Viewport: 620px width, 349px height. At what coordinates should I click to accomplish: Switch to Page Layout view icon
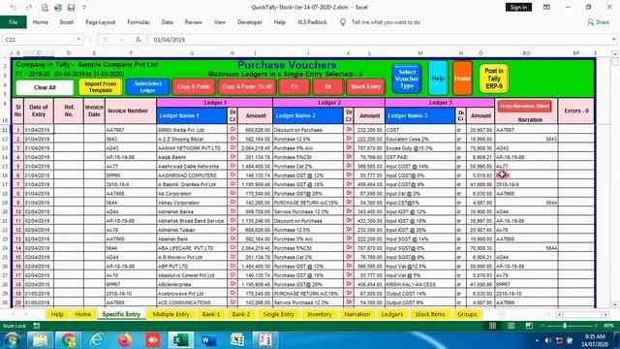point(511,326)
